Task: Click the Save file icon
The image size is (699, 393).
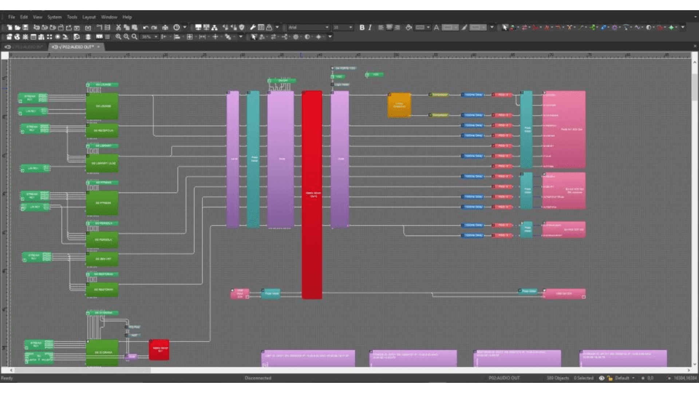Action: [25, 27]
